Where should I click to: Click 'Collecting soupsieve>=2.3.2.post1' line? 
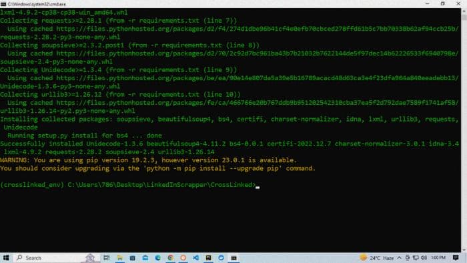(129, 45)
